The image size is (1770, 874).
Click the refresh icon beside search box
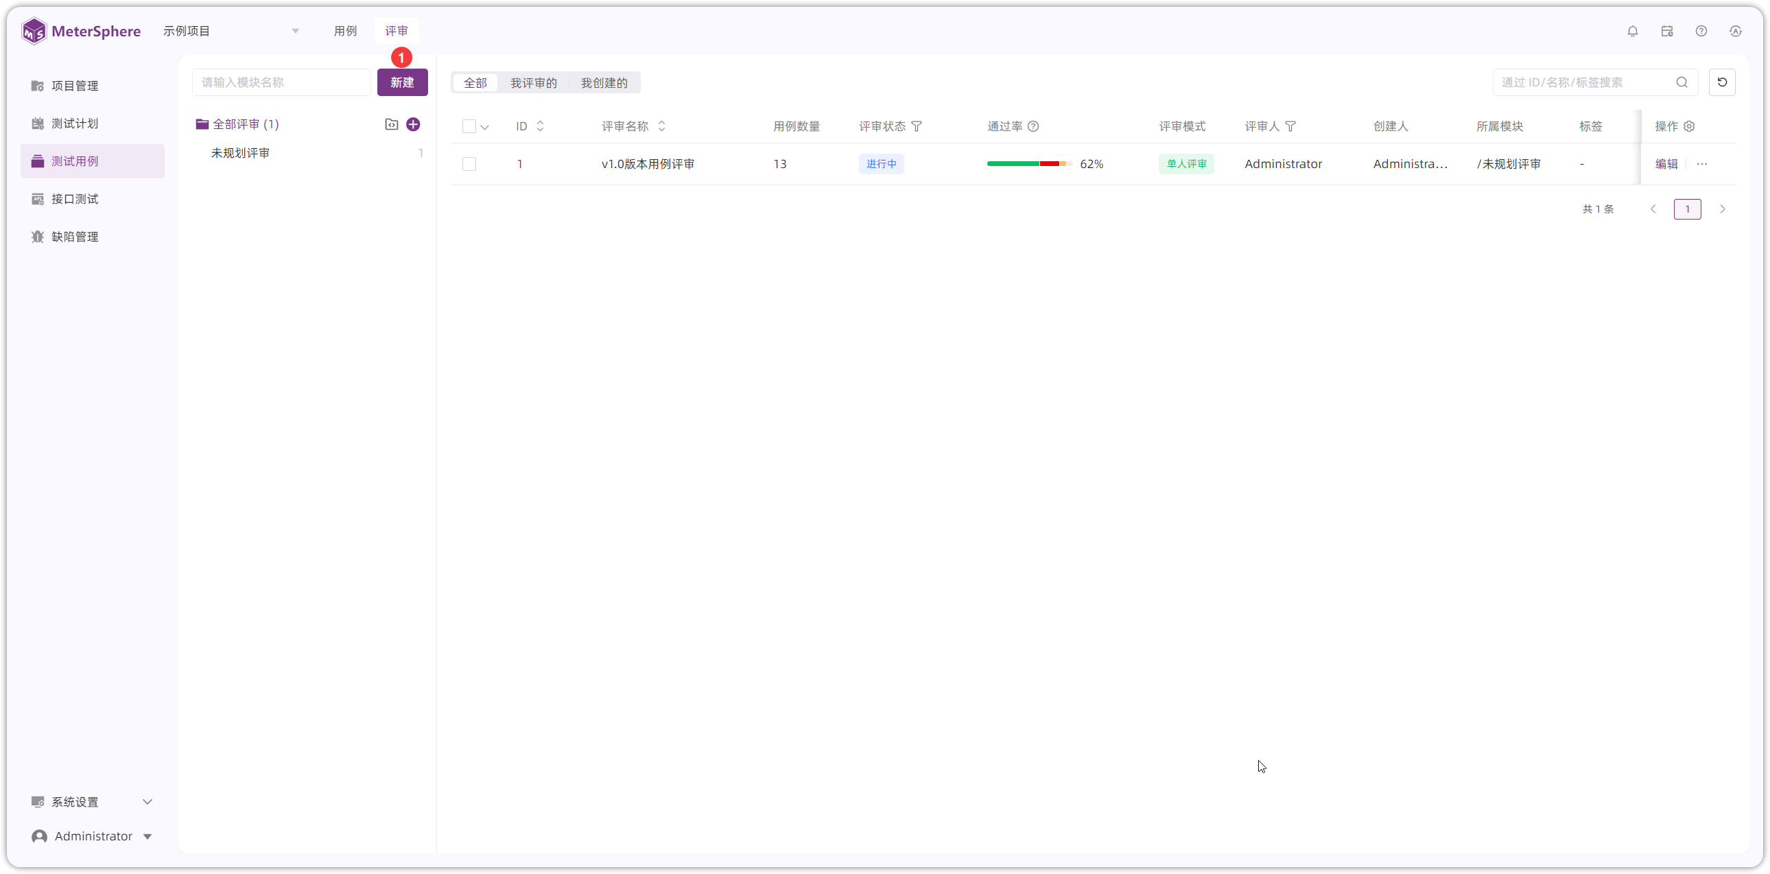[1722, 82]
